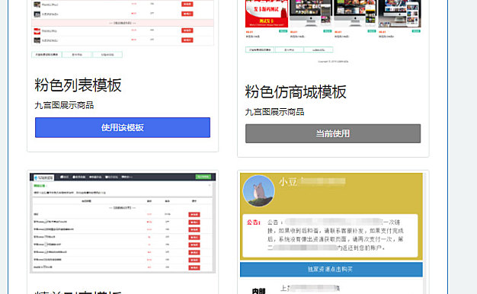
Task: Click the blue 使用该模板 button
Action: [123, 127]
